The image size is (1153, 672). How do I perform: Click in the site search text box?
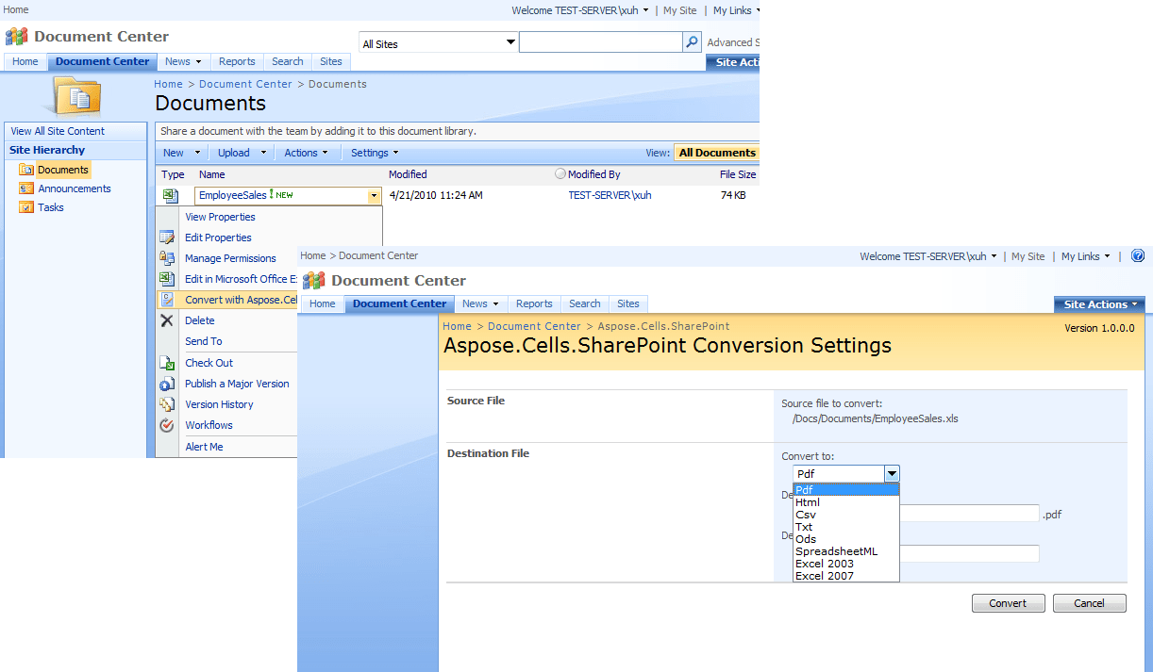coord(600,42)
